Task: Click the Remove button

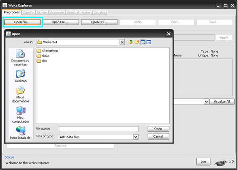Action: click(60, 145)
